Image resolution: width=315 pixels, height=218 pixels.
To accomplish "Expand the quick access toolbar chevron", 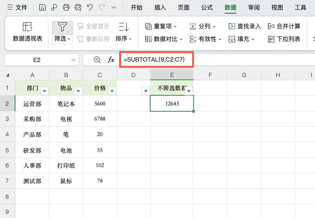I will point(114,8).
